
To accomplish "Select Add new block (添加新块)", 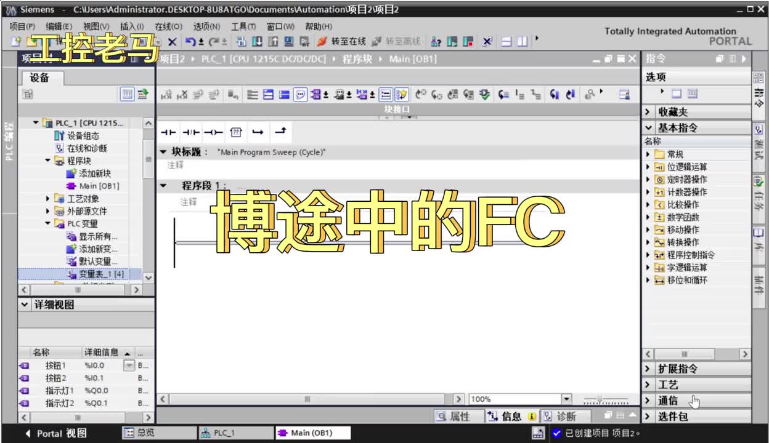I will click(95, 174).
